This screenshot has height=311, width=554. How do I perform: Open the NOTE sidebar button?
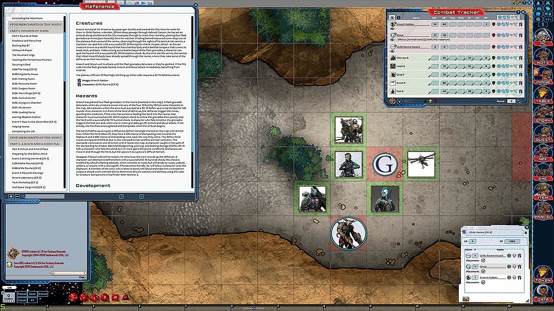pos(543,57)
